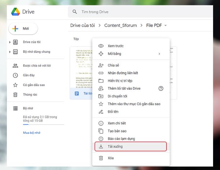
Task: Click the 'Gần đây' clock icon
Action: 15,75
